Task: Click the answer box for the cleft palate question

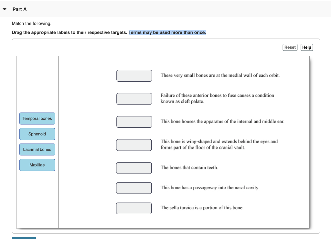Action: (134, 99)
